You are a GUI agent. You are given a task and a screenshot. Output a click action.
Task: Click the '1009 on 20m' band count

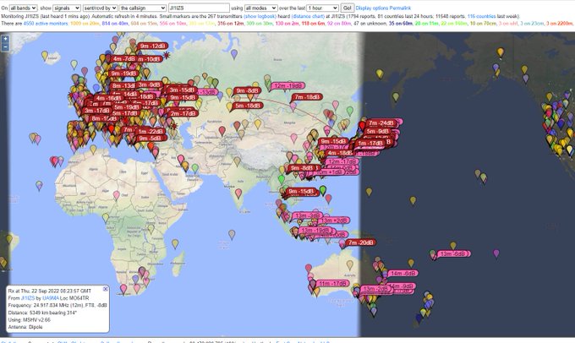(85, 24)
